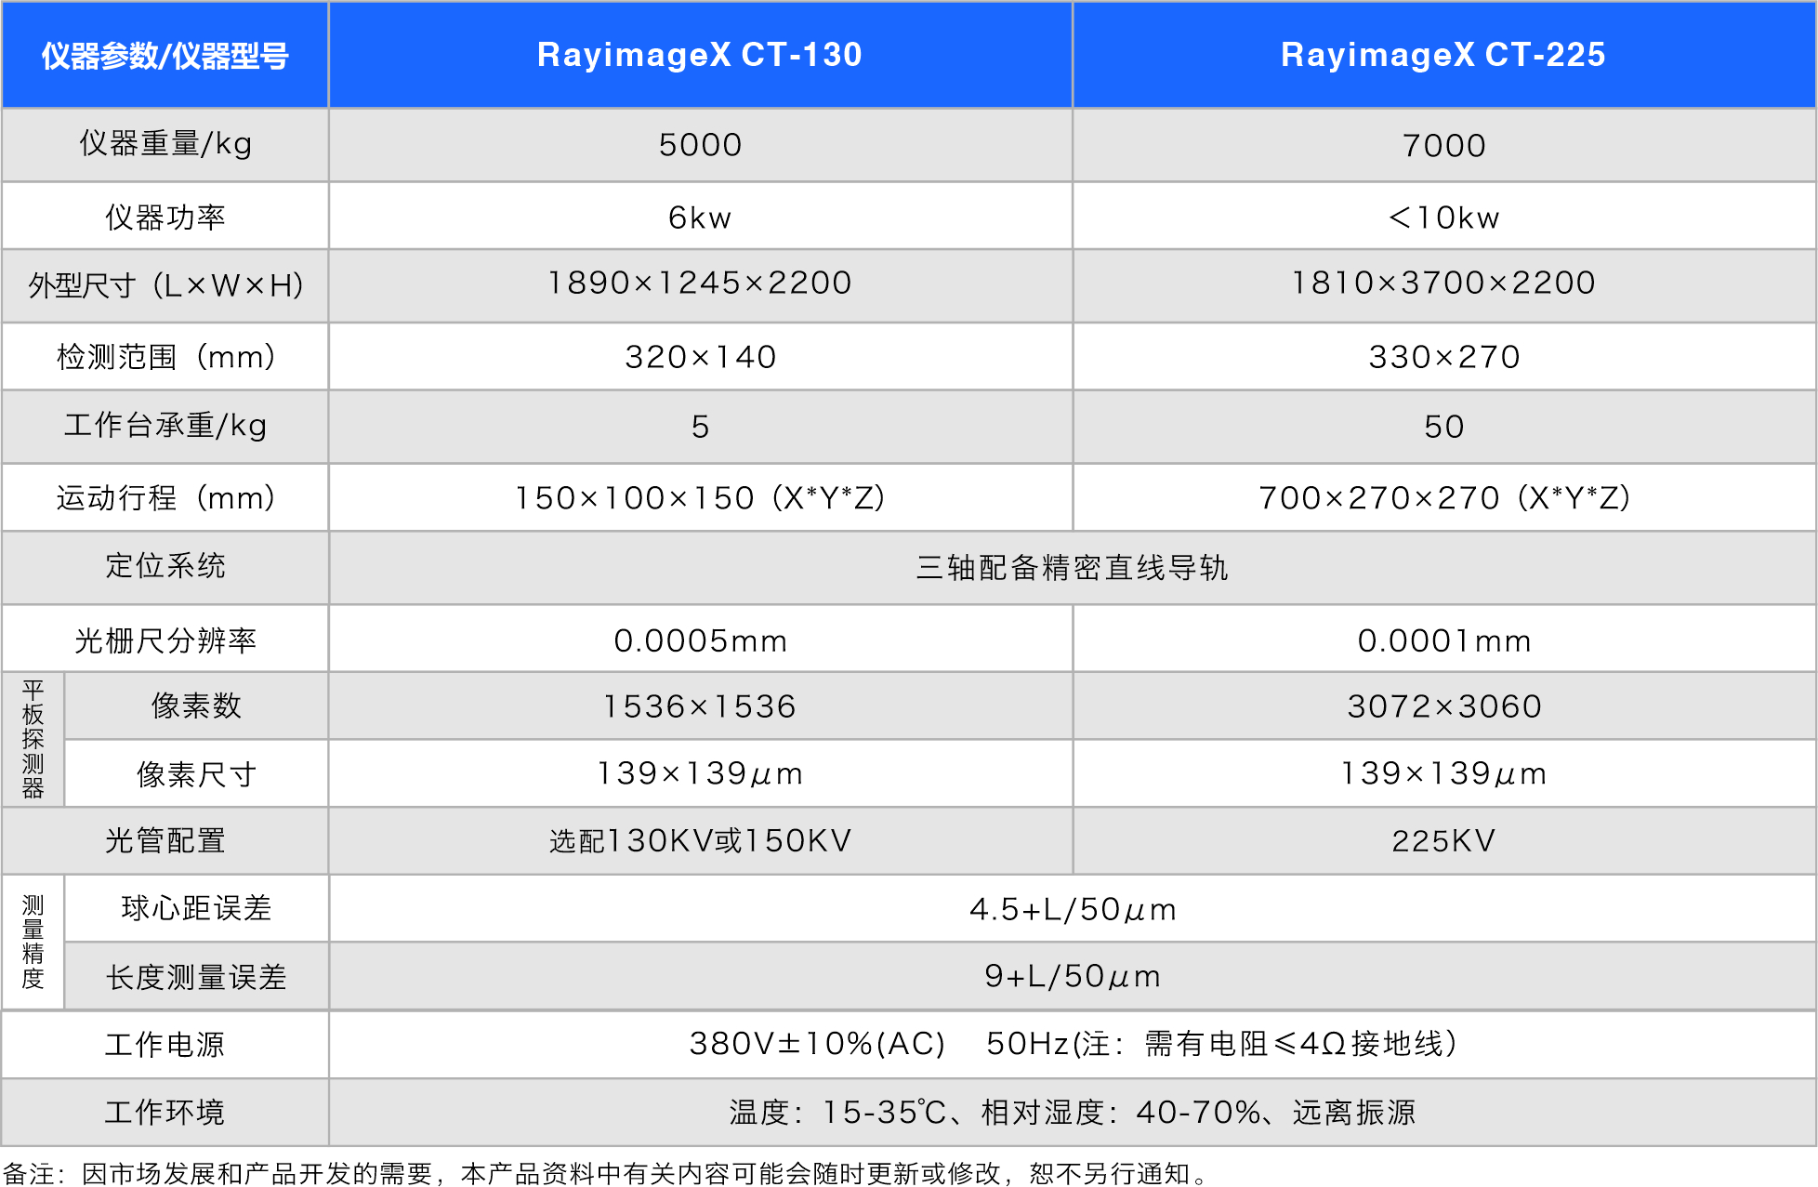This screenshot has width=1818, height=1187.
Task: Select the 0.0001mm resolution value
Action: click(x=1443, y=640)
